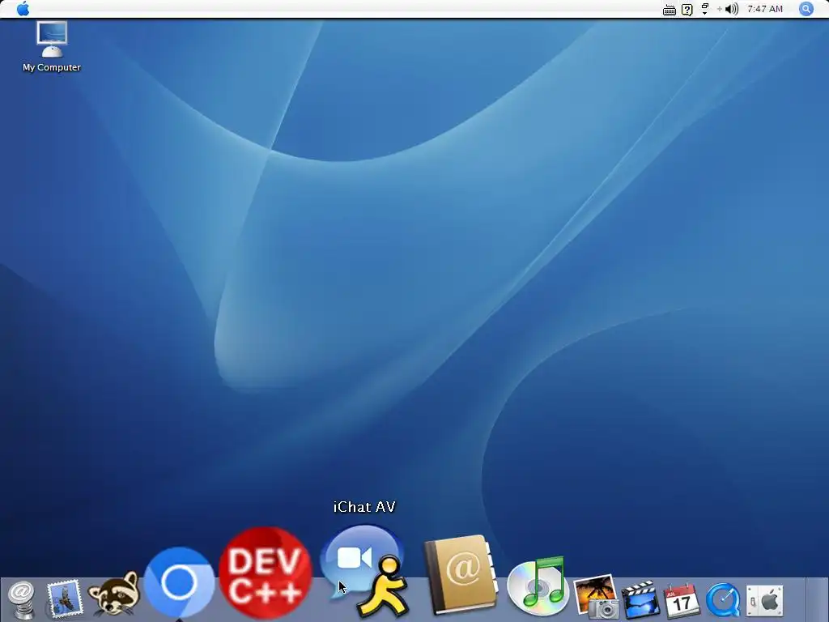Screen dimensions: 829x622
Task: Open Chromium browser in dock
Action: tap(179, 583)
